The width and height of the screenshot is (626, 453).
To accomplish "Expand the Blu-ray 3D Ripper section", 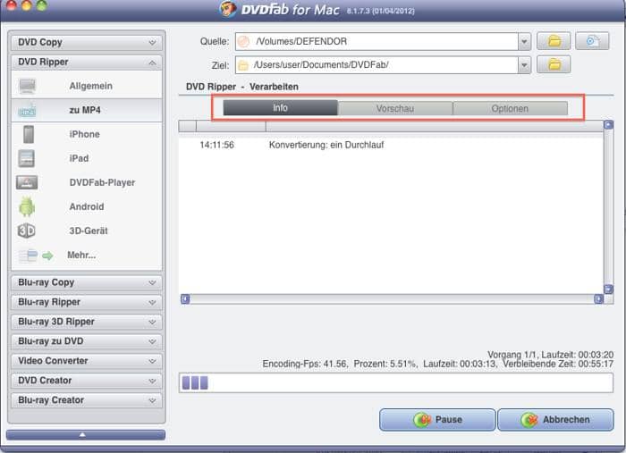I will click(87, 322).
